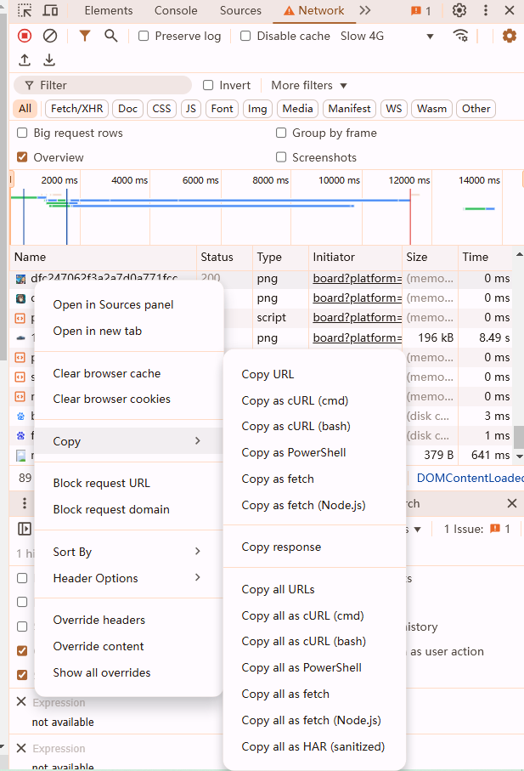Select Clear browser cache

[x=129, y=373]
